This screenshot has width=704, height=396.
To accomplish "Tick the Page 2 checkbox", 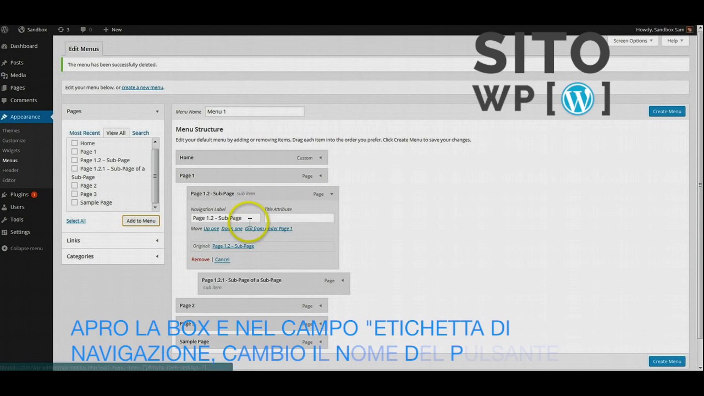I will pos(74,185).
